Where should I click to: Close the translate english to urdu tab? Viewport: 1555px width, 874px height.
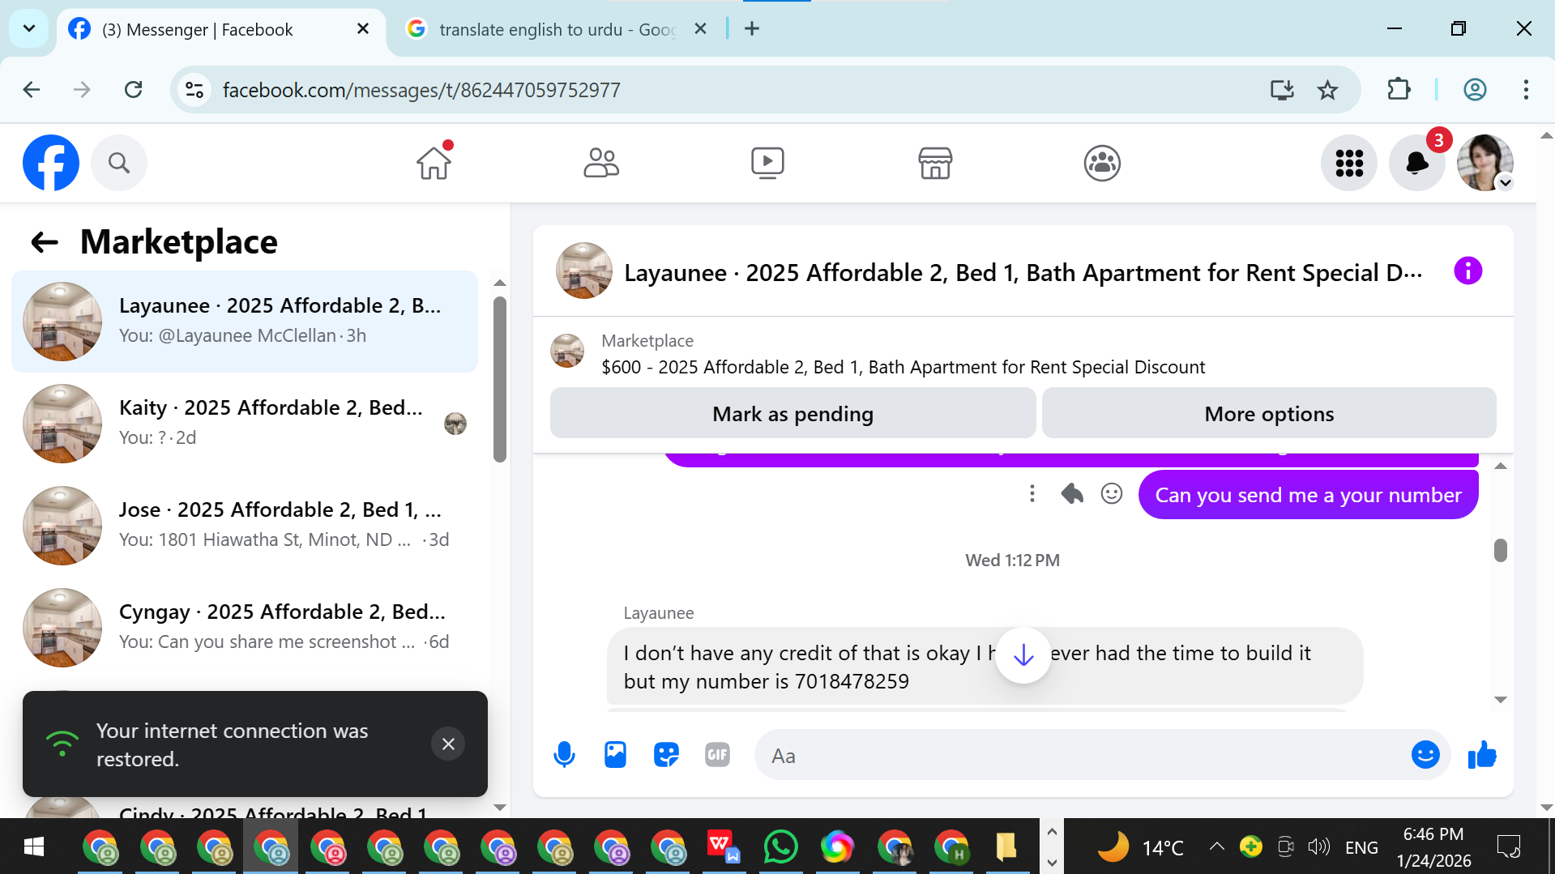(x=701, y=29)
